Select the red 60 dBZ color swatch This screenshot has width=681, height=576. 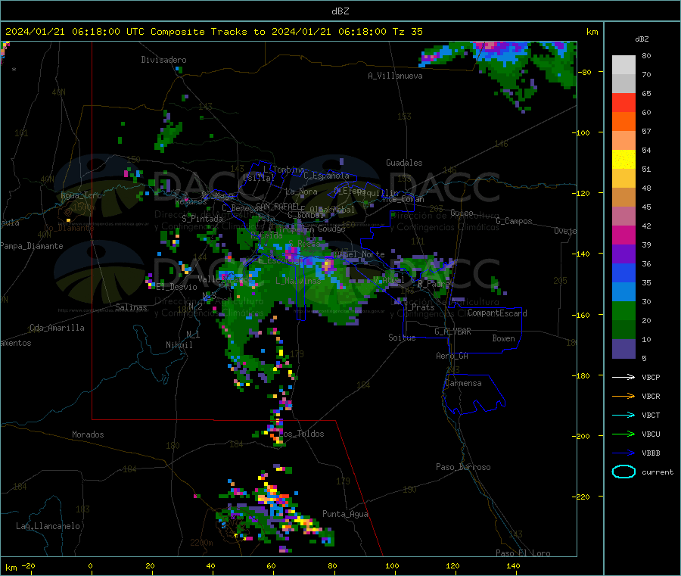coord(623,102)
